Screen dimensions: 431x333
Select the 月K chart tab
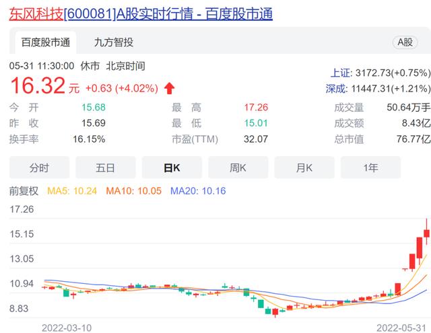pyautogui.click(x=304, y=168)
